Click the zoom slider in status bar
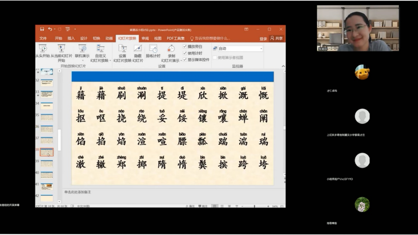 254,206
